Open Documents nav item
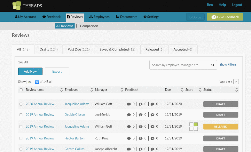Viewport: 251px width, 152px height. pos(127,17)
